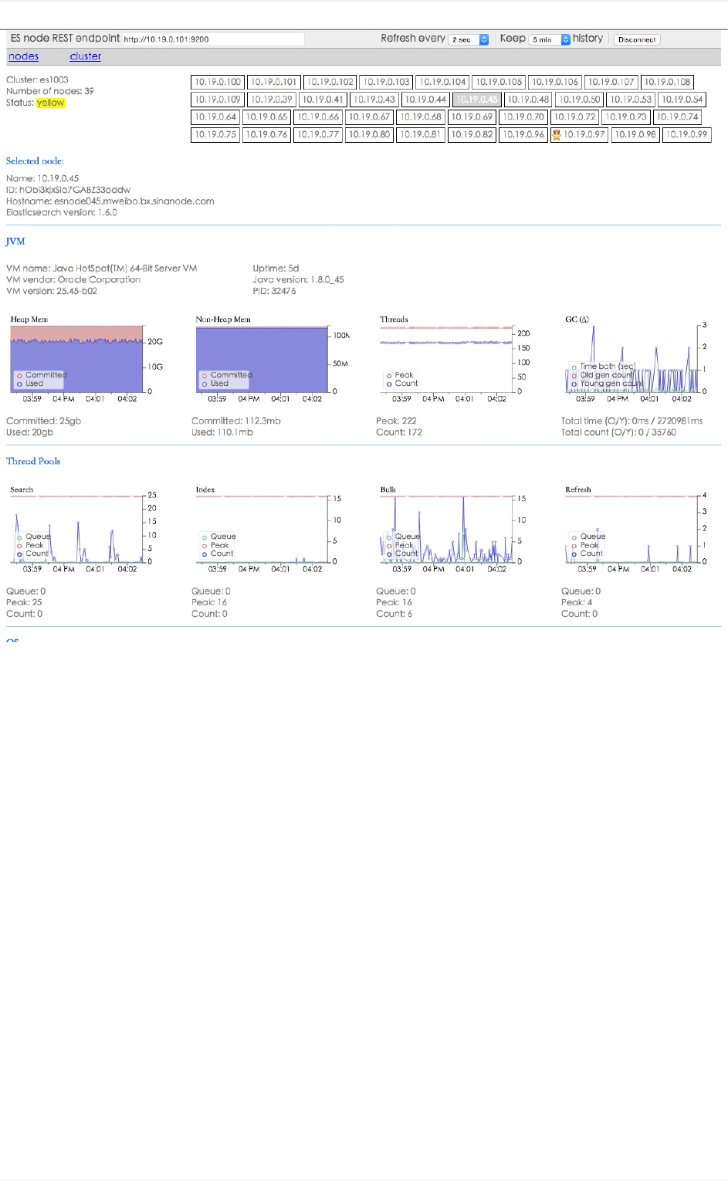Select node 10.19.0.74
This screenshot has width=728, height=1181.
[677, 117]
